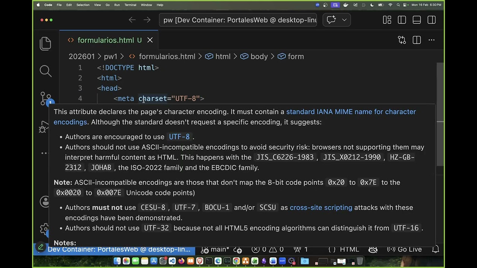Open Spotlight search in menu bar

click(398, 5)
